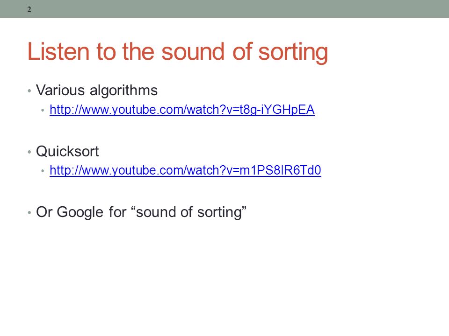The image size is (449, 336).
Task: Click the bullet dot before 'Various algorithms'
Action: coord(29,91)
